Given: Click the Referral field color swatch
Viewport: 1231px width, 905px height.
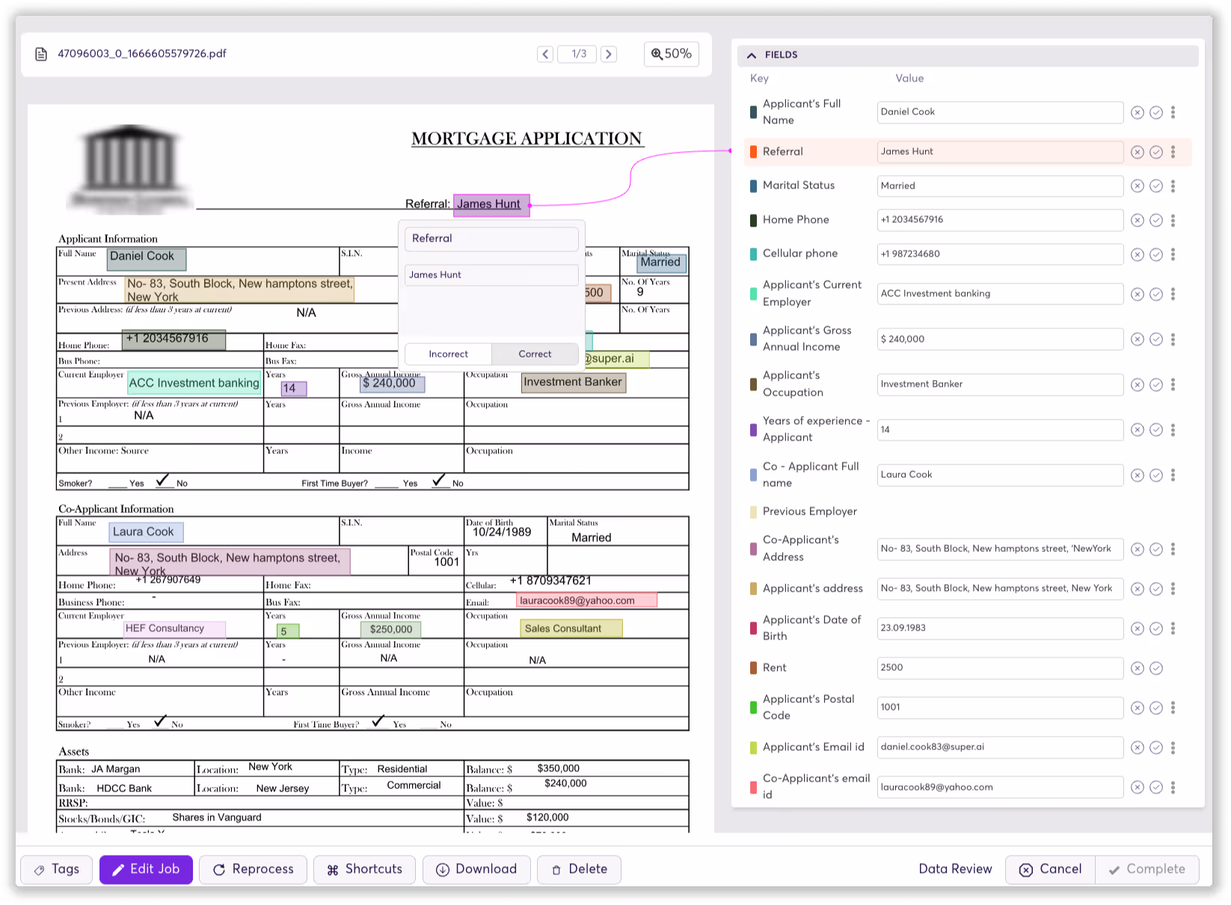Looking at the screenshot, I should pyautogui.click(x=753, y=152).
